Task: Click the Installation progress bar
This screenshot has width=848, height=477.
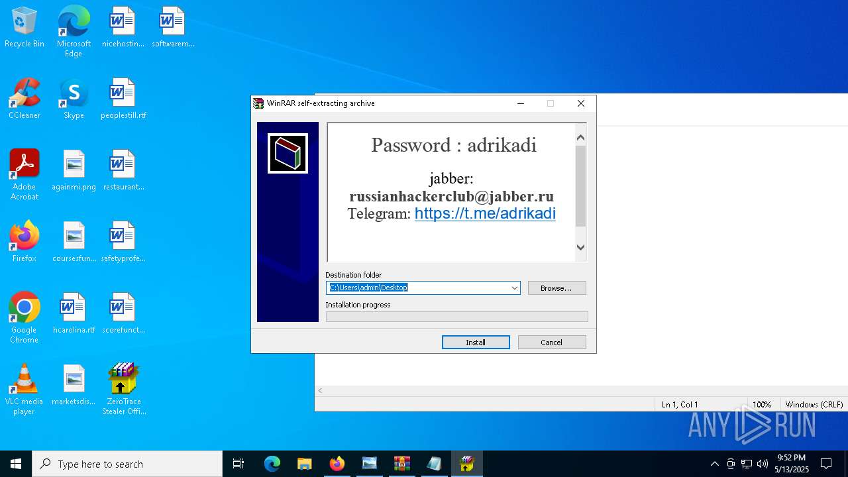Action: click(x=456, y=317)
